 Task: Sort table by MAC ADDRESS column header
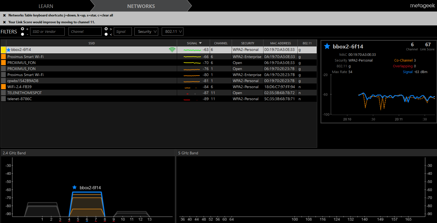point(280,43)
